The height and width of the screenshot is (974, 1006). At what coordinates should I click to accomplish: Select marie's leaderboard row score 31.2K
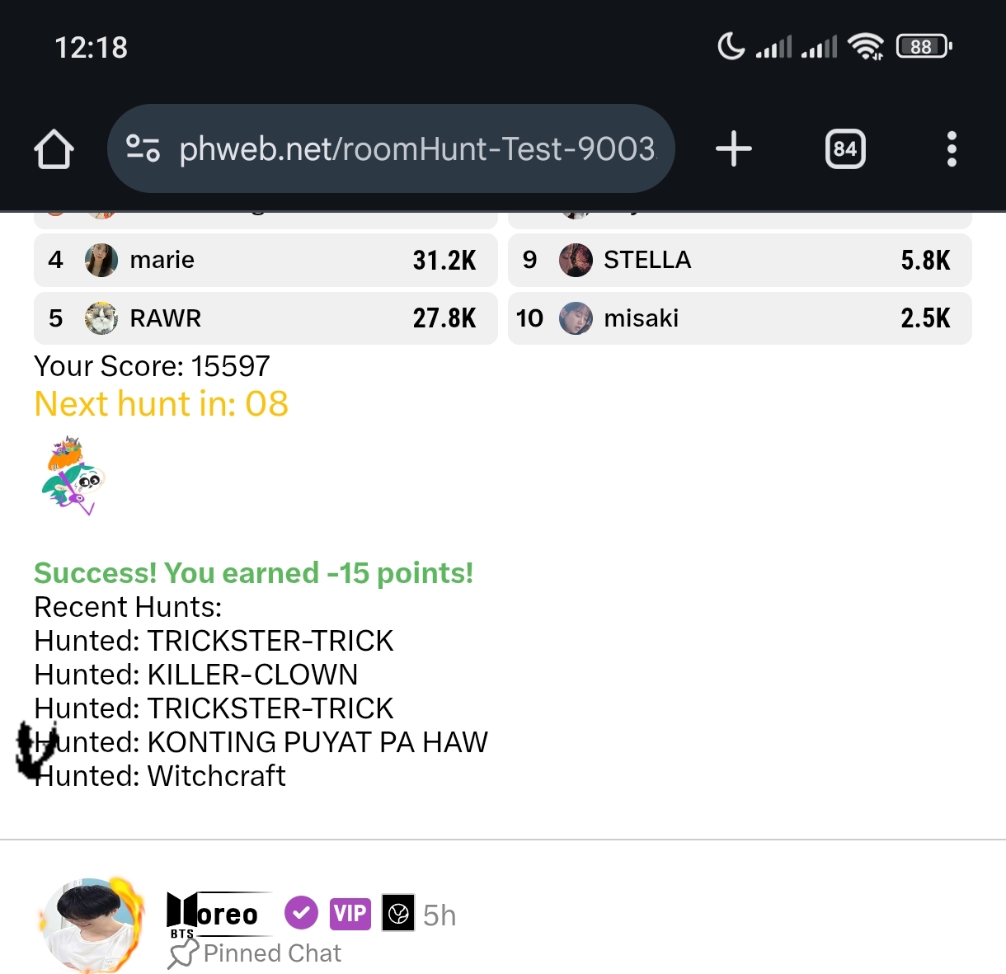[x=444, y=261]
